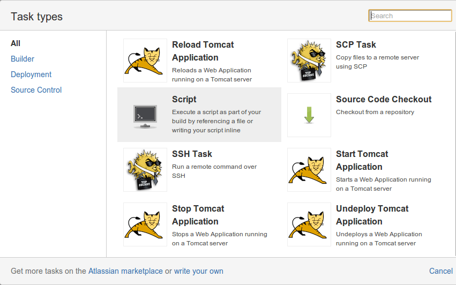The height and width of the screenshot is (285, 456).
Task: Cancel the Task types dialog
Action: (441, 271)
